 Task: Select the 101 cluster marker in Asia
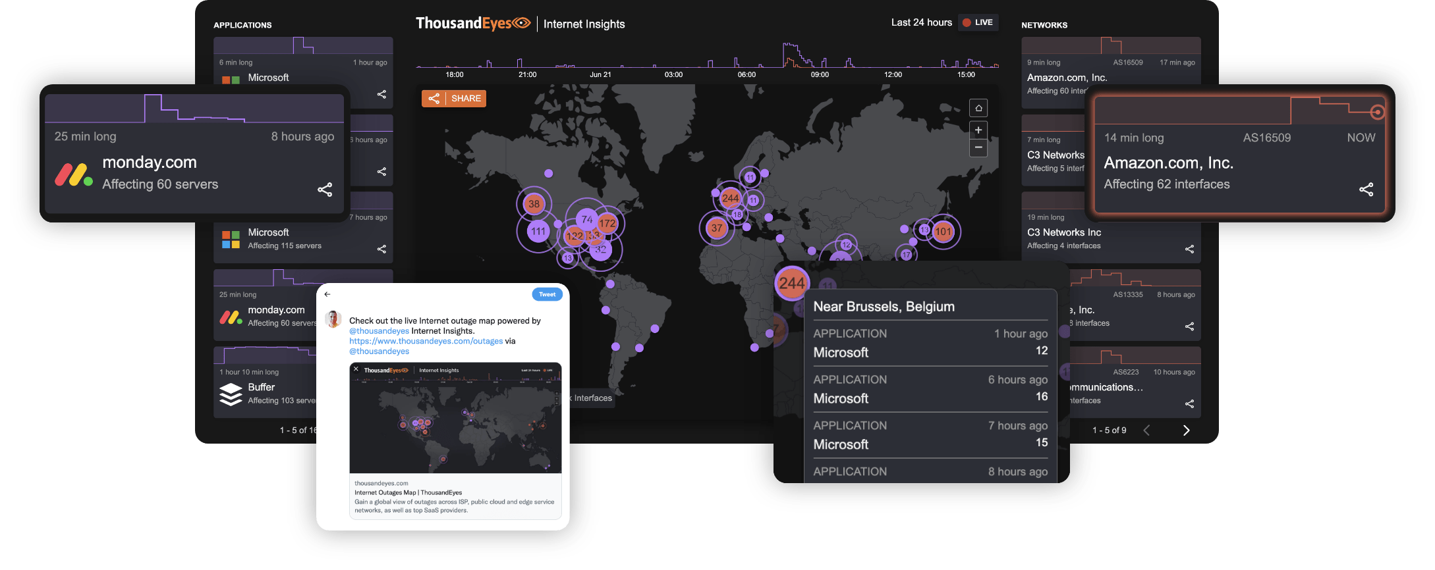(943, 231)
